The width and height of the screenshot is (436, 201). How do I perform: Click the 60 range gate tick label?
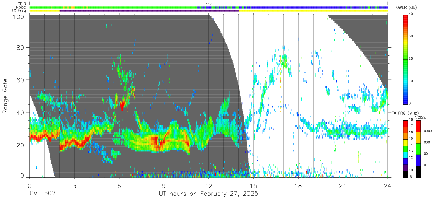[x=21, y=80]
